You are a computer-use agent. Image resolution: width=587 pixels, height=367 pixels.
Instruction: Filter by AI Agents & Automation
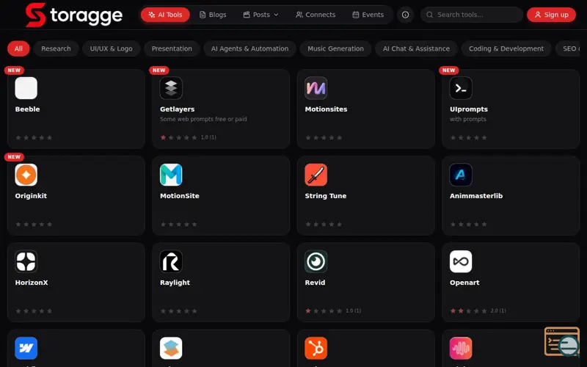click(249, 48)
